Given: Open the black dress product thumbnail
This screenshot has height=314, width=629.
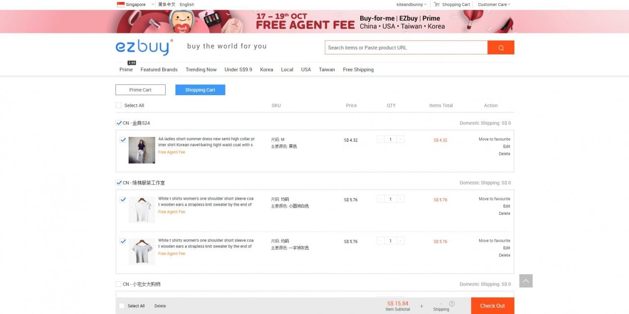Looking at the screenshot, I should click(x=142, y=150).
